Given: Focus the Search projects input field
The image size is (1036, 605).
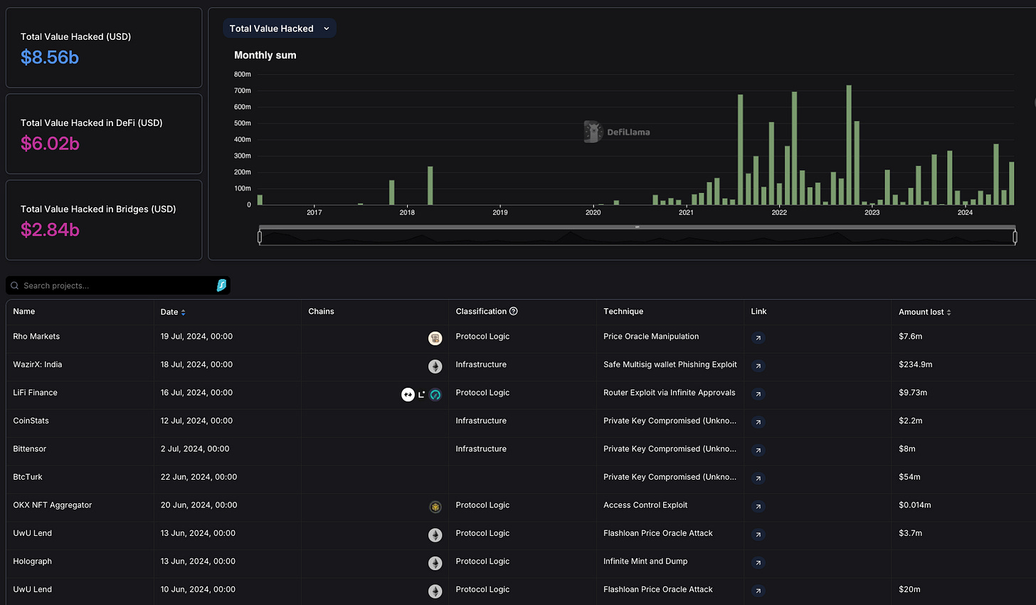Looking at the screenshot, I should [118, 285].
